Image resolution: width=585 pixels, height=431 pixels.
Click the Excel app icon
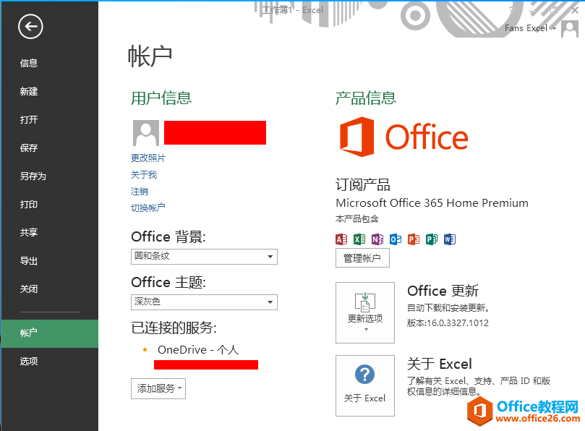click(359, 239)
